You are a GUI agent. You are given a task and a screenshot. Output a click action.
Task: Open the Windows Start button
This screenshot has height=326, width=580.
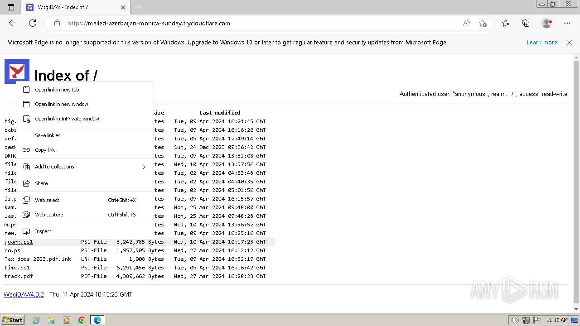pos(13,320)
